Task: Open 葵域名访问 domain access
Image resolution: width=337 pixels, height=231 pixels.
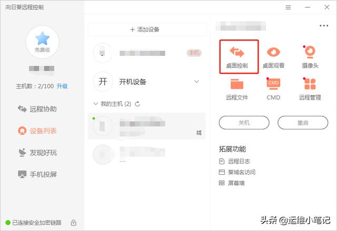Action: (237, 172)
